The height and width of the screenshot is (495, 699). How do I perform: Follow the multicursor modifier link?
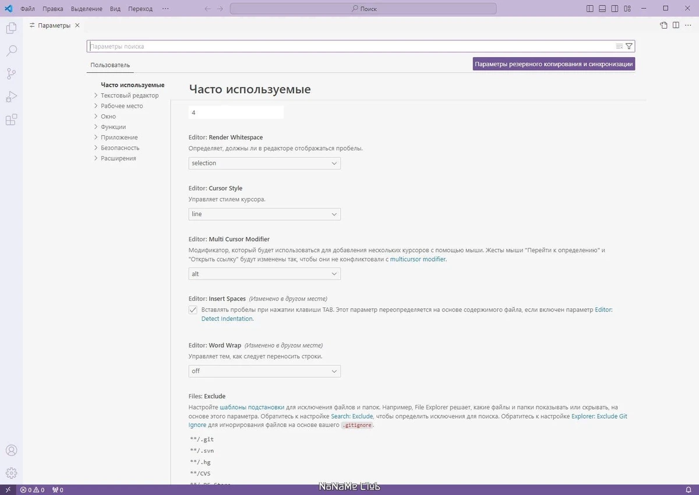[x=418, y=259]
